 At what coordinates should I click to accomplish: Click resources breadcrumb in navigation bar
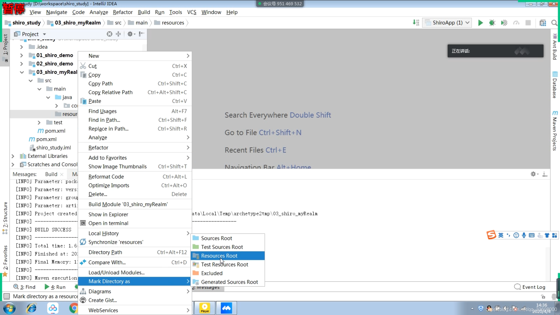pos(169,23)
